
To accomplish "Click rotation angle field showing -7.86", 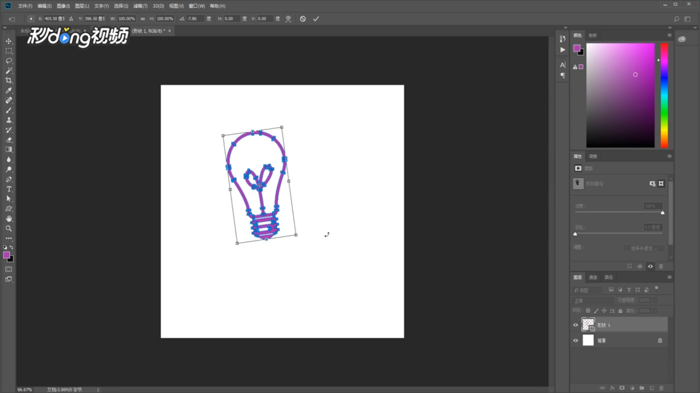I will [x=195, y=18].
